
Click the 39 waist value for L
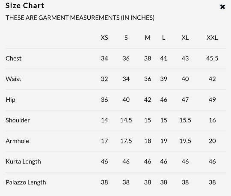[163, 79]
